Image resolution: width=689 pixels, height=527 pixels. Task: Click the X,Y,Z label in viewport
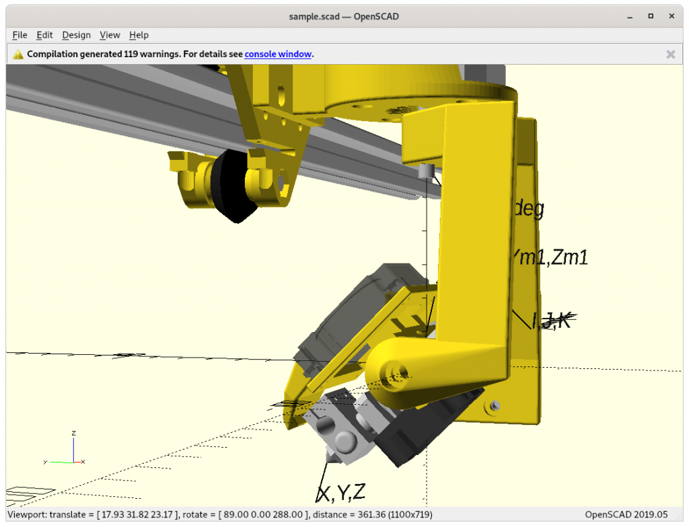coord(341,493)
